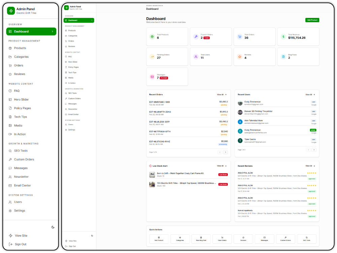This screenshot has width=337, height=253.
Task: Click FAQ question icon in enlarged left sidebar
Action: [x=10, y=91]
